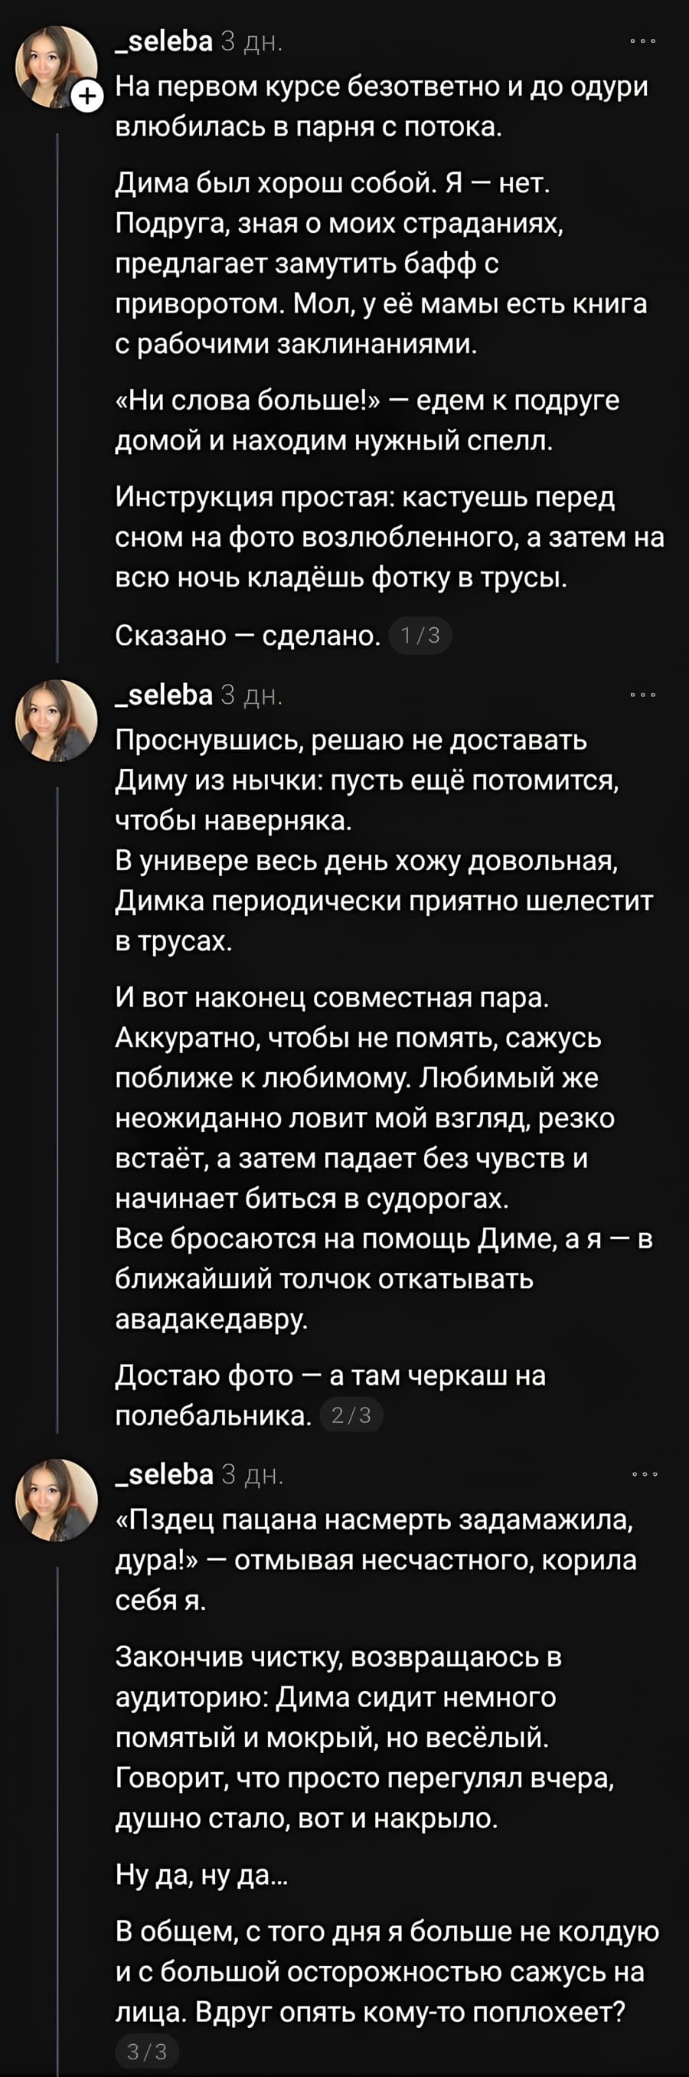Tap the 3/3 thread counter badge

[148, 2052]
